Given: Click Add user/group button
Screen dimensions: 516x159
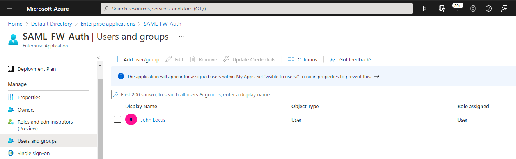Looking at the screenshot, I should coord(137,59).
